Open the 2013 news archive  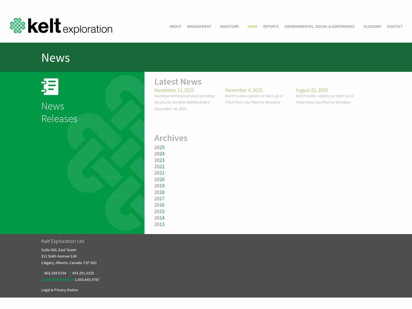pyautogui.click(x=159, y=224)
